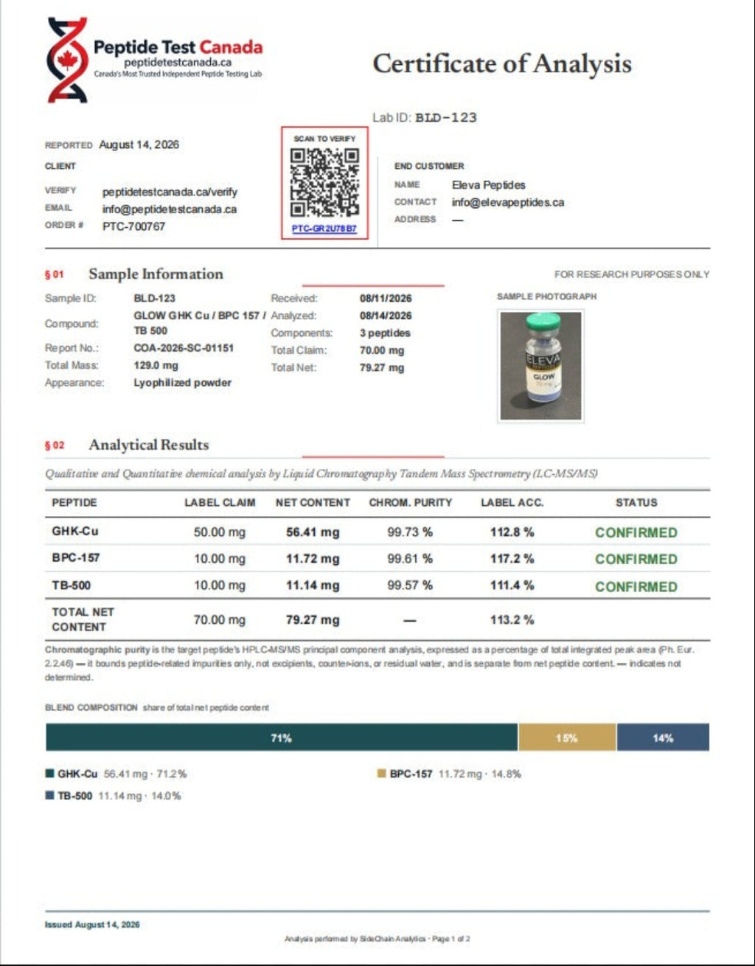Click GHK-Cu net content 56.41 mg

[x=313, y=532]
